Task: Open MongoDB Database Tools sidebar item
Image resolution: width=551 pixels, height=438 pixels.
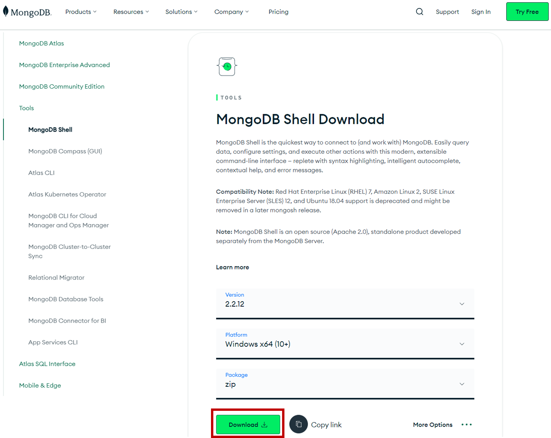Action: (x=66, y=299)
